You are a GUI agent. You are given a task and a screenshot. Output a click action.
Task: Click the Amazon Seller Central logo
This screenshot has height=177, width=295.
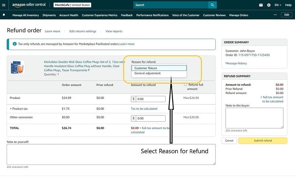tap(29, 5)
